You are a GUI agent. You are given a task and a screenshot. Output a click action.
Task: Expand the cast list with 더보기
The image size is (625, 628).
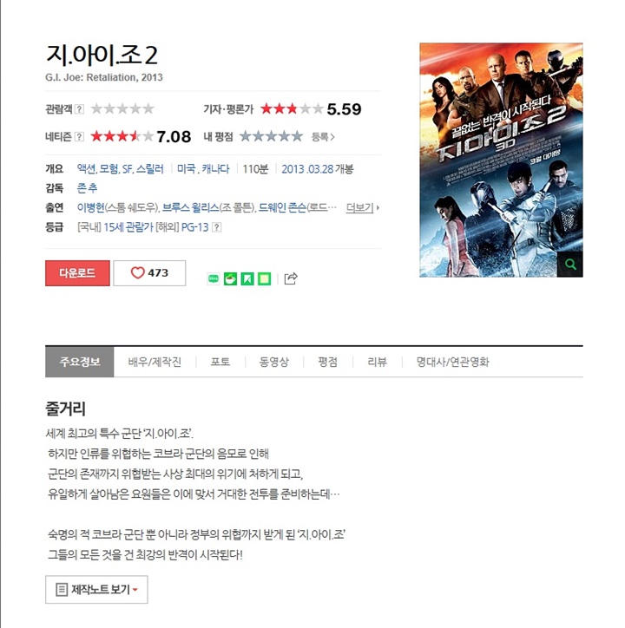(x=362, y=207)
